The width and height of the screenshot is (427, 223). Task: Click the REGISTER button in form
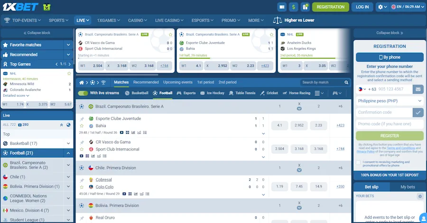point(390,136)
